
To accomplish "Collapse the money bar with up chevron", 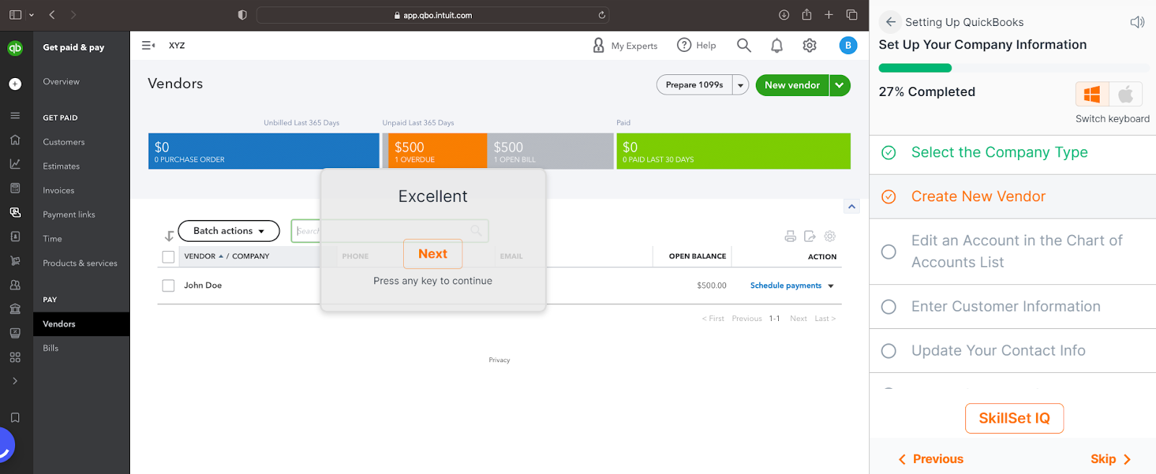I will pyautogui.click(x=852, y=206).
